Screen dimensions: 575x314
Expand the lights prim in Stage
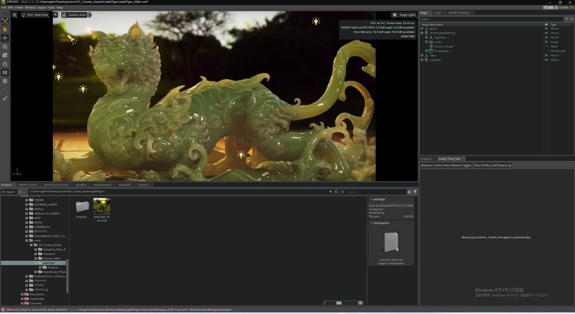click(422, 29)
